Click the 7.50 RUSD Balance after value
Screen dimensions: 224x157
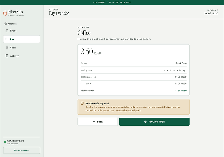pos(181,91)
